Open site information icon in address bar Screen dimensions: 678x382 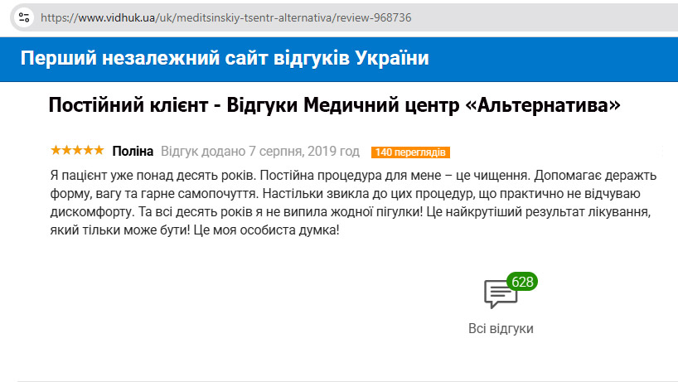[x=25, y=17]
